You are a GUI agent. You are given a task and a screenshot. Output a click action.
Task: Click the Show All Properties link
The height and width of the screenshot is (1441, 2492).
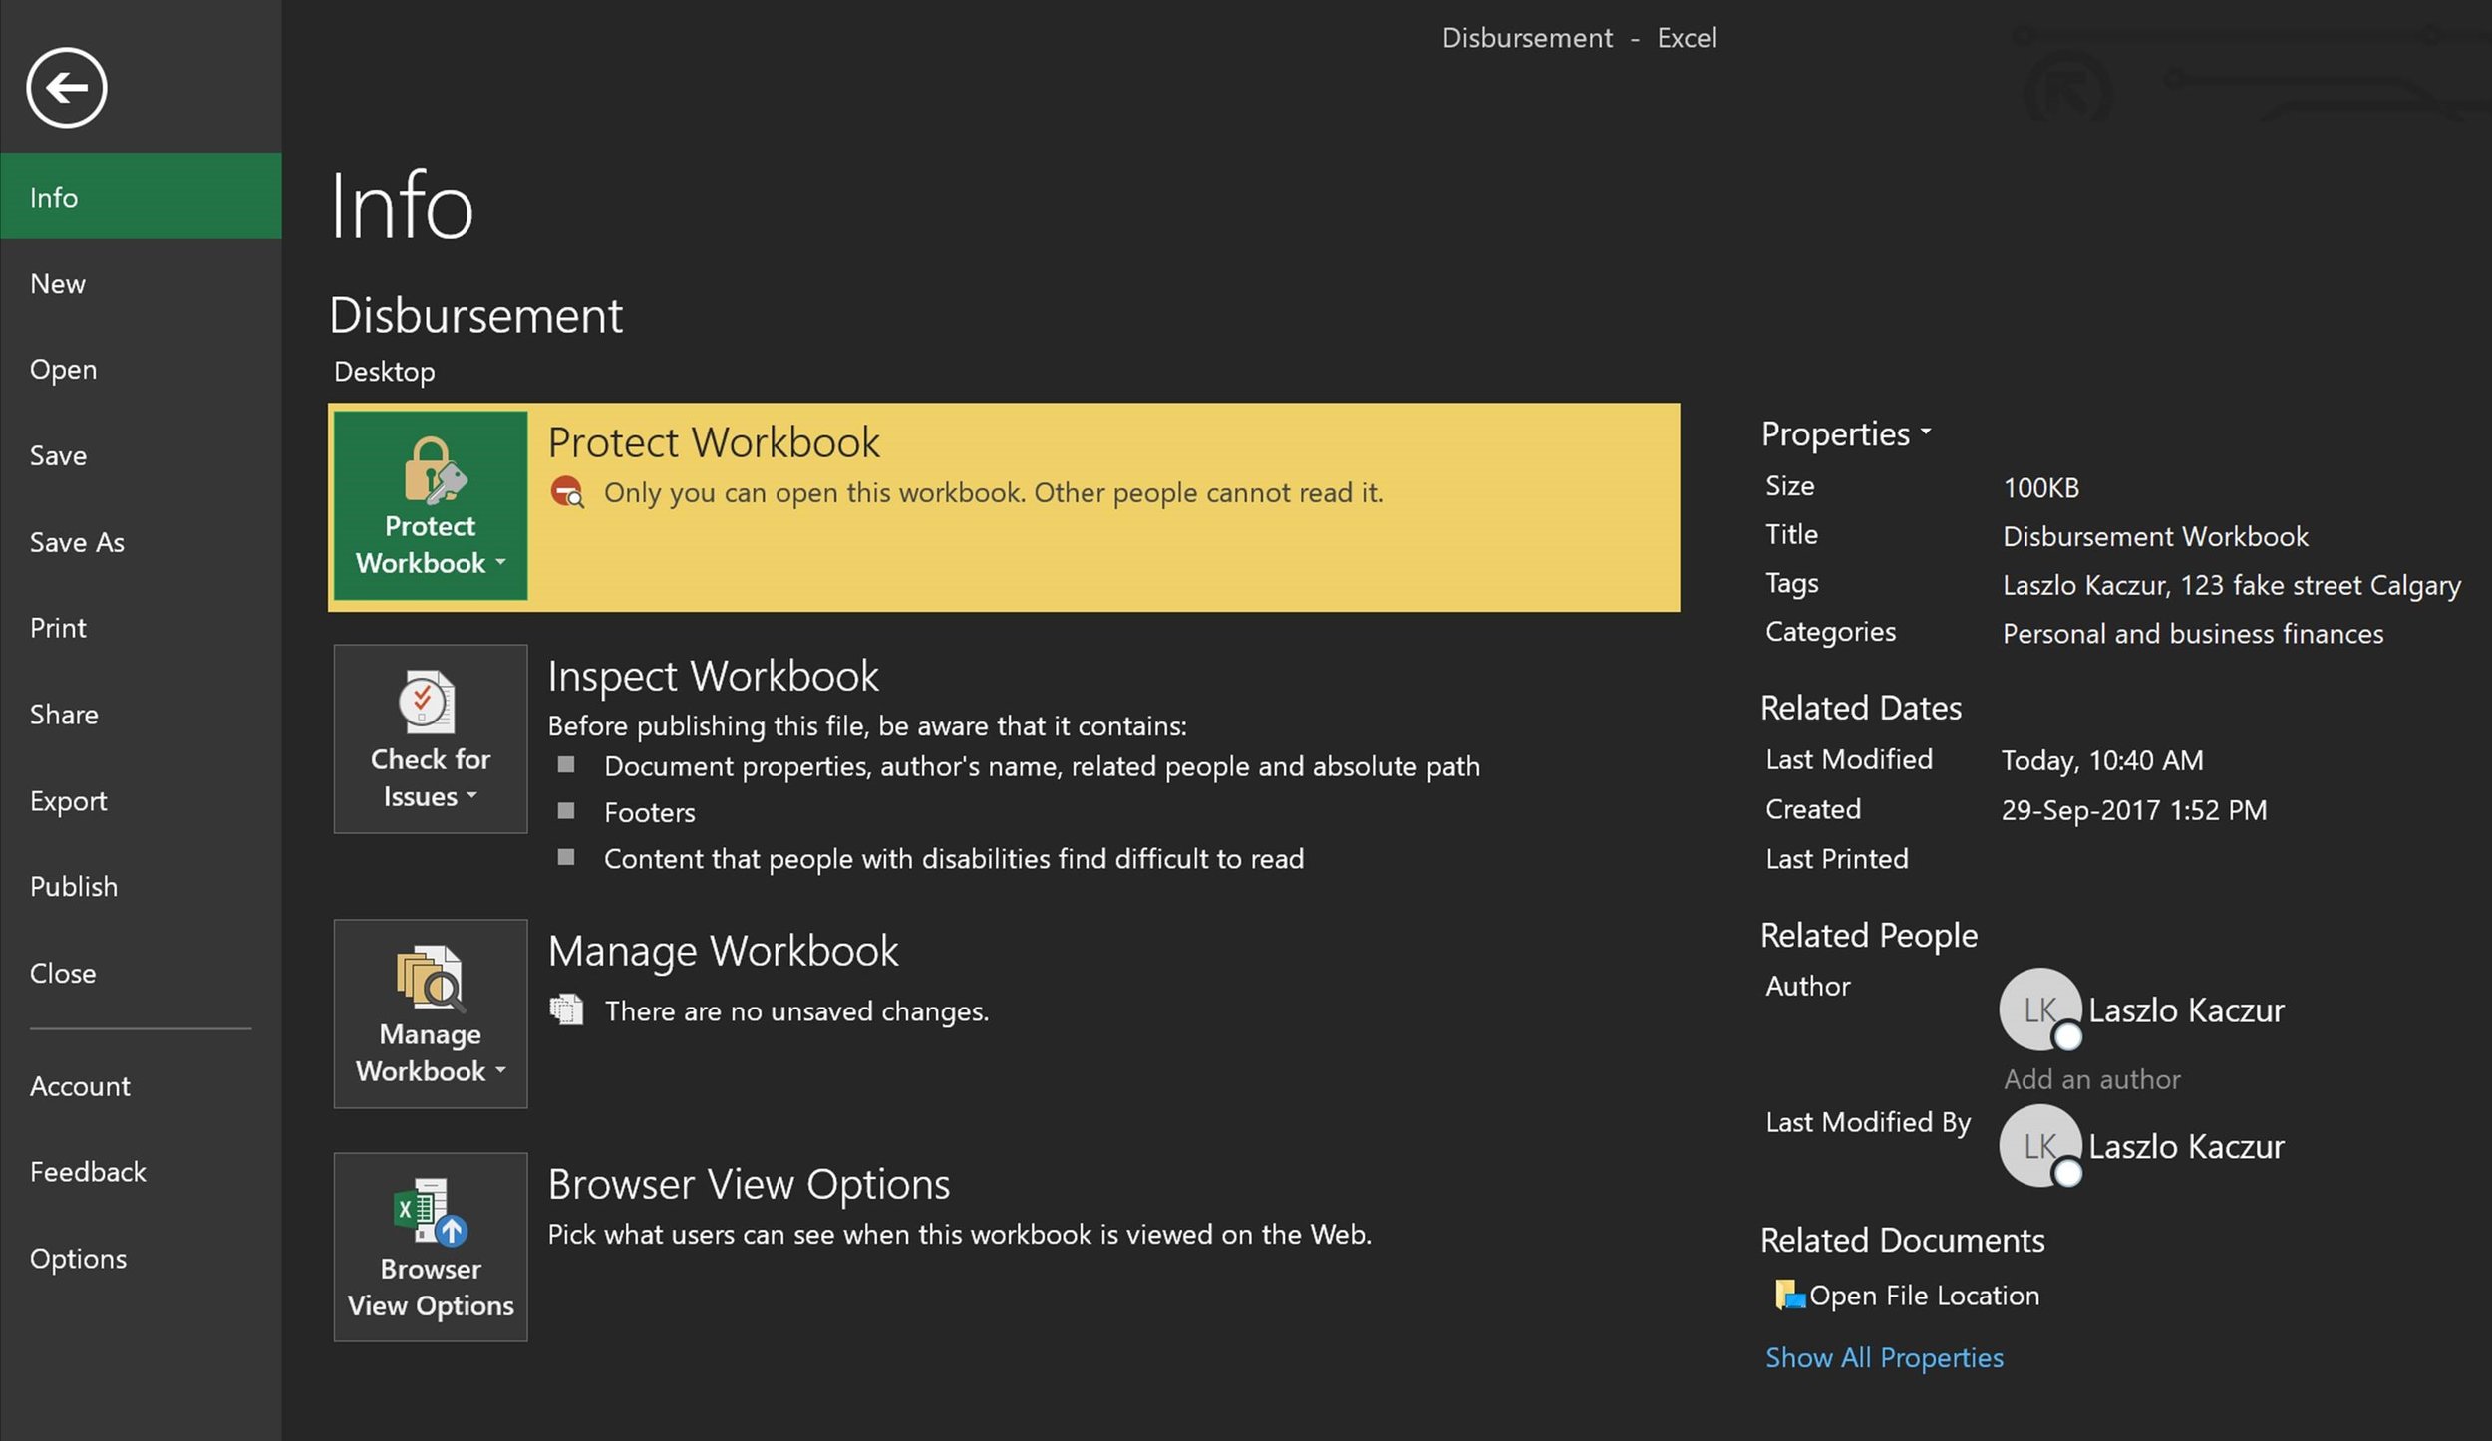coord(1884,1357)
